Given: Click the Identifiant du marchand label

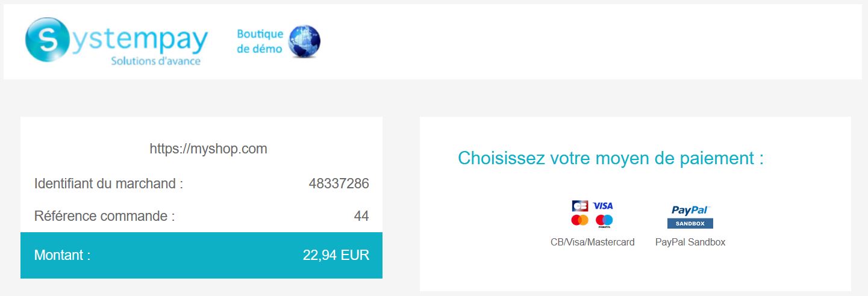Looking at the screenshot, I should pos(108,183).
